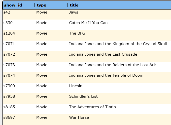Image resolution: width=171 pixels, height=125 pixels.
Task: Select the Movie type cell in s8697 row
Action: point(42,117)
